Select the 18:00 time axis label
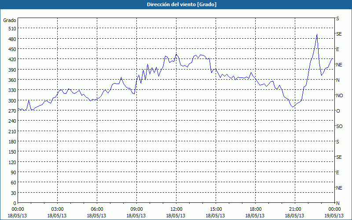The width and height of the screenshot is (352, 220). click(256, 209)
